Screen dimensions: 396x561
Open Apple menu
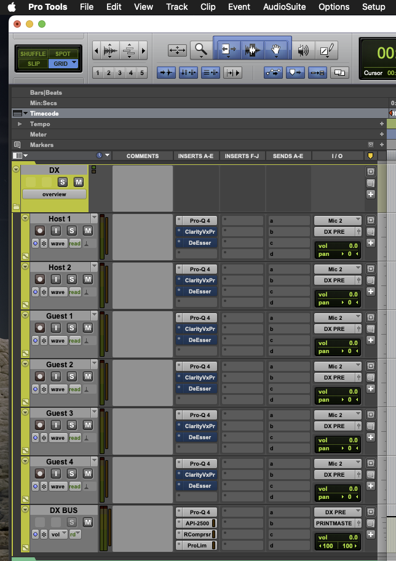point(12,7)
